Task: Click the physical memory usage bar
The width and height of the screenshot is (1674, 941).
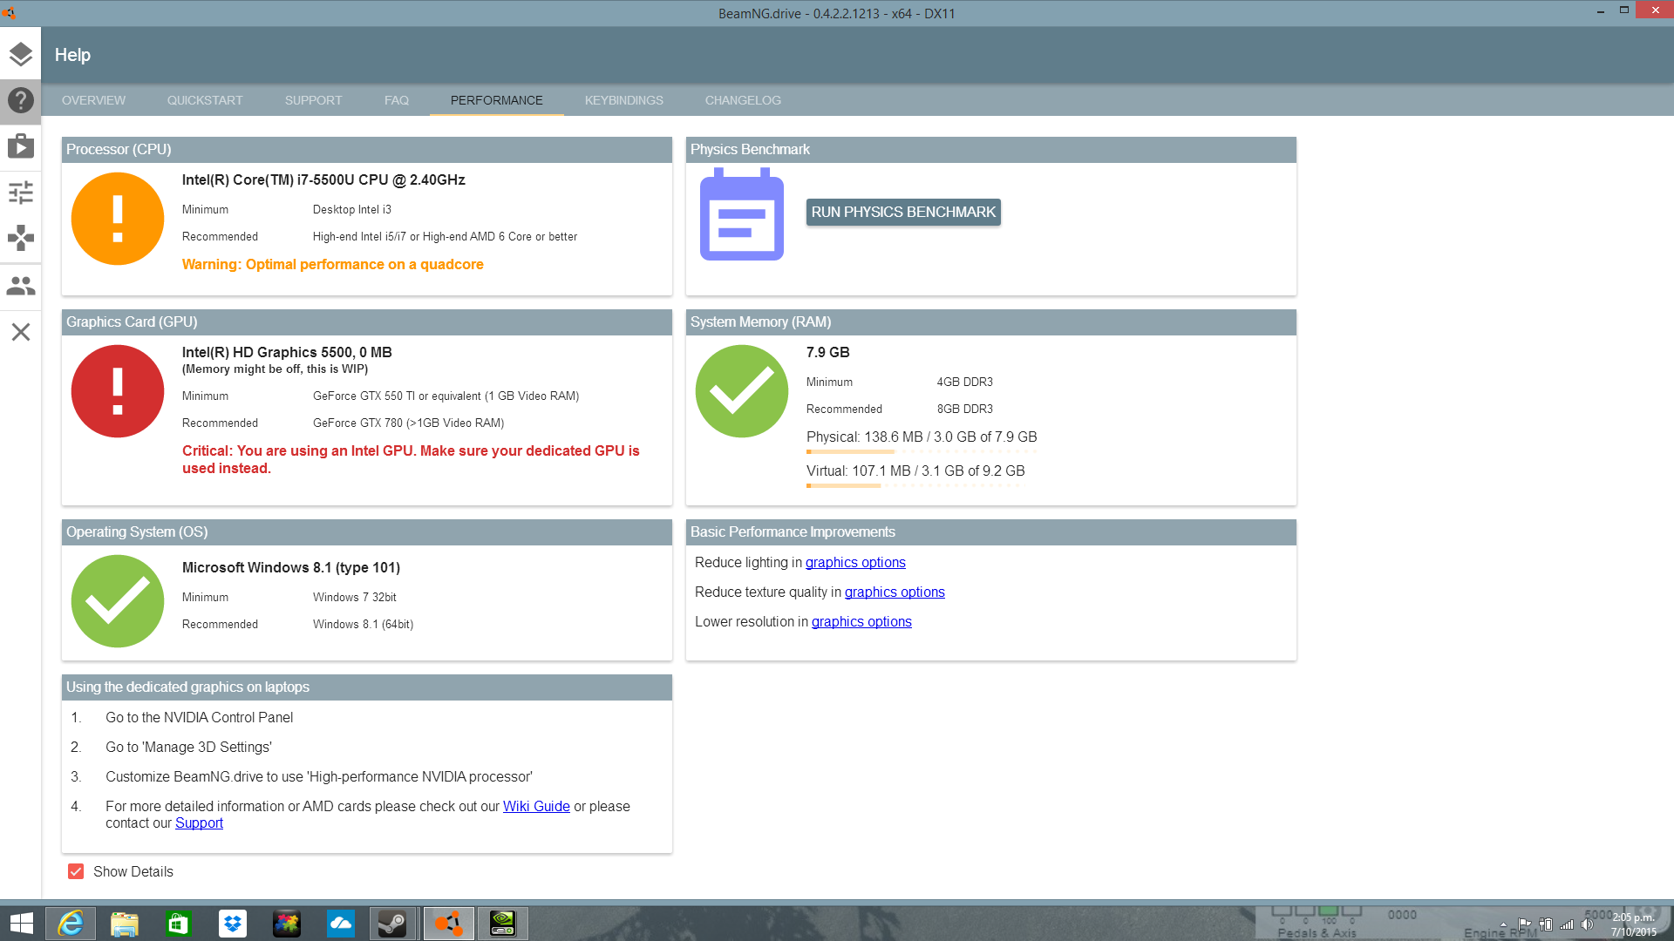Action: 921,451
